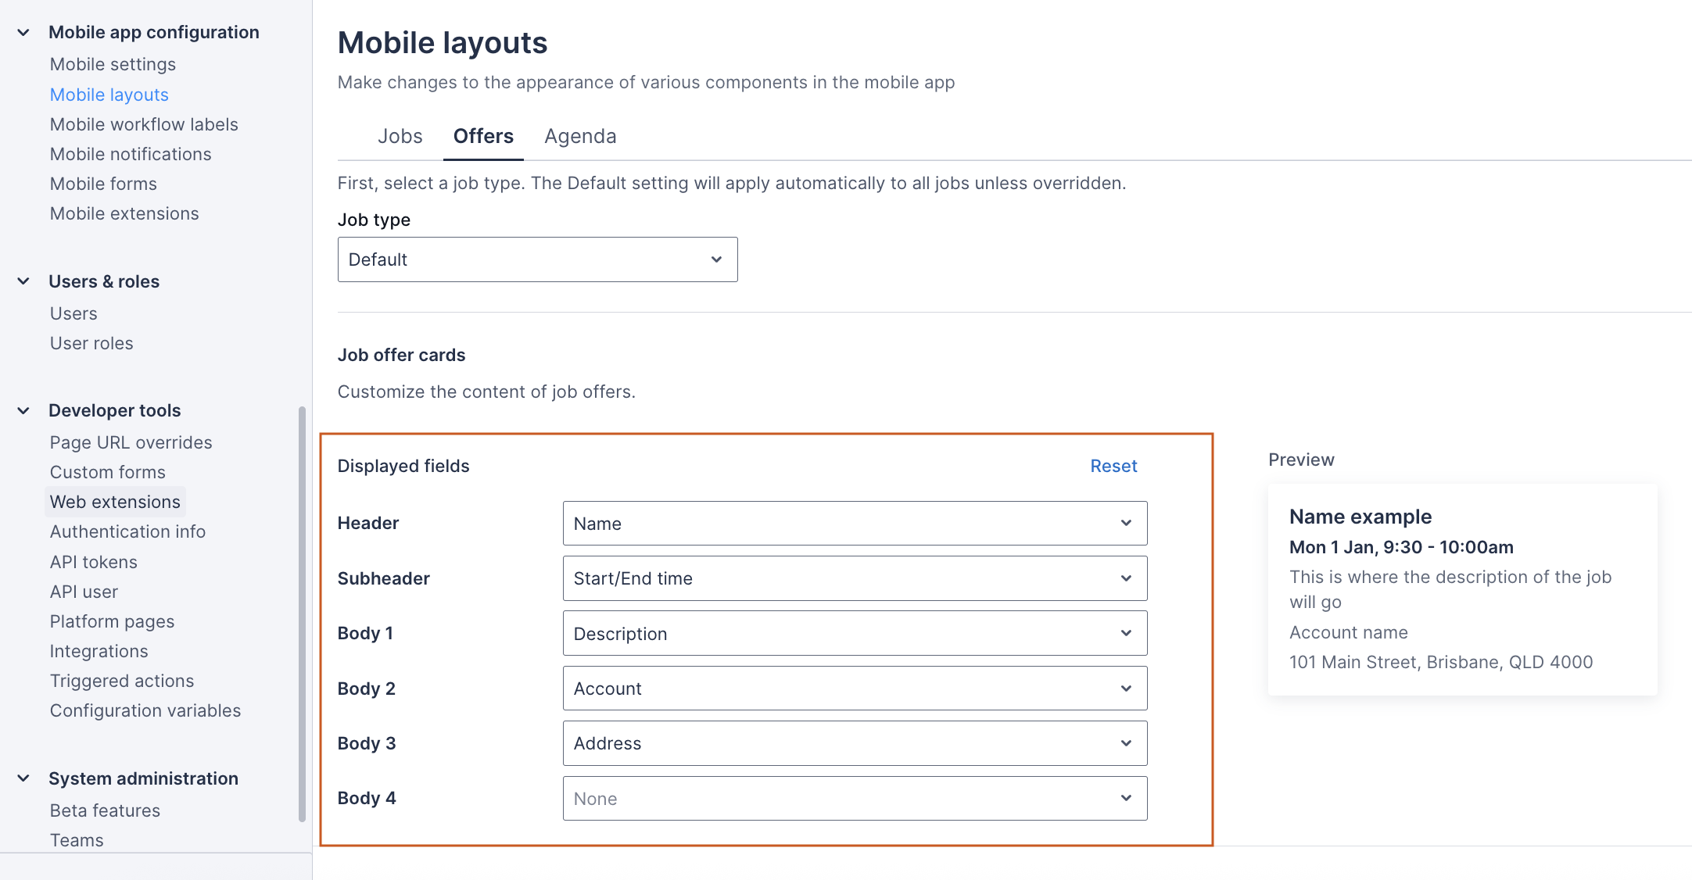The height and width of the screenshot is (880, 1692).
Task: Switch to the Agenda tab
Action: 580,136
